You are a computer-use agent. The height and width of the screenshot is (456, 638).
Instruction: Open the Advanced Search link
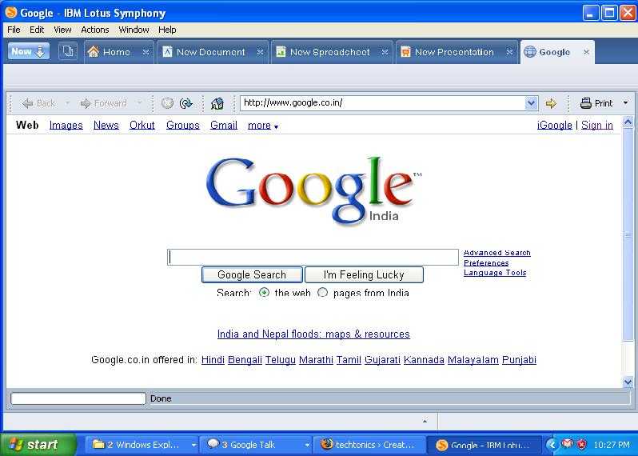point(496,253)
